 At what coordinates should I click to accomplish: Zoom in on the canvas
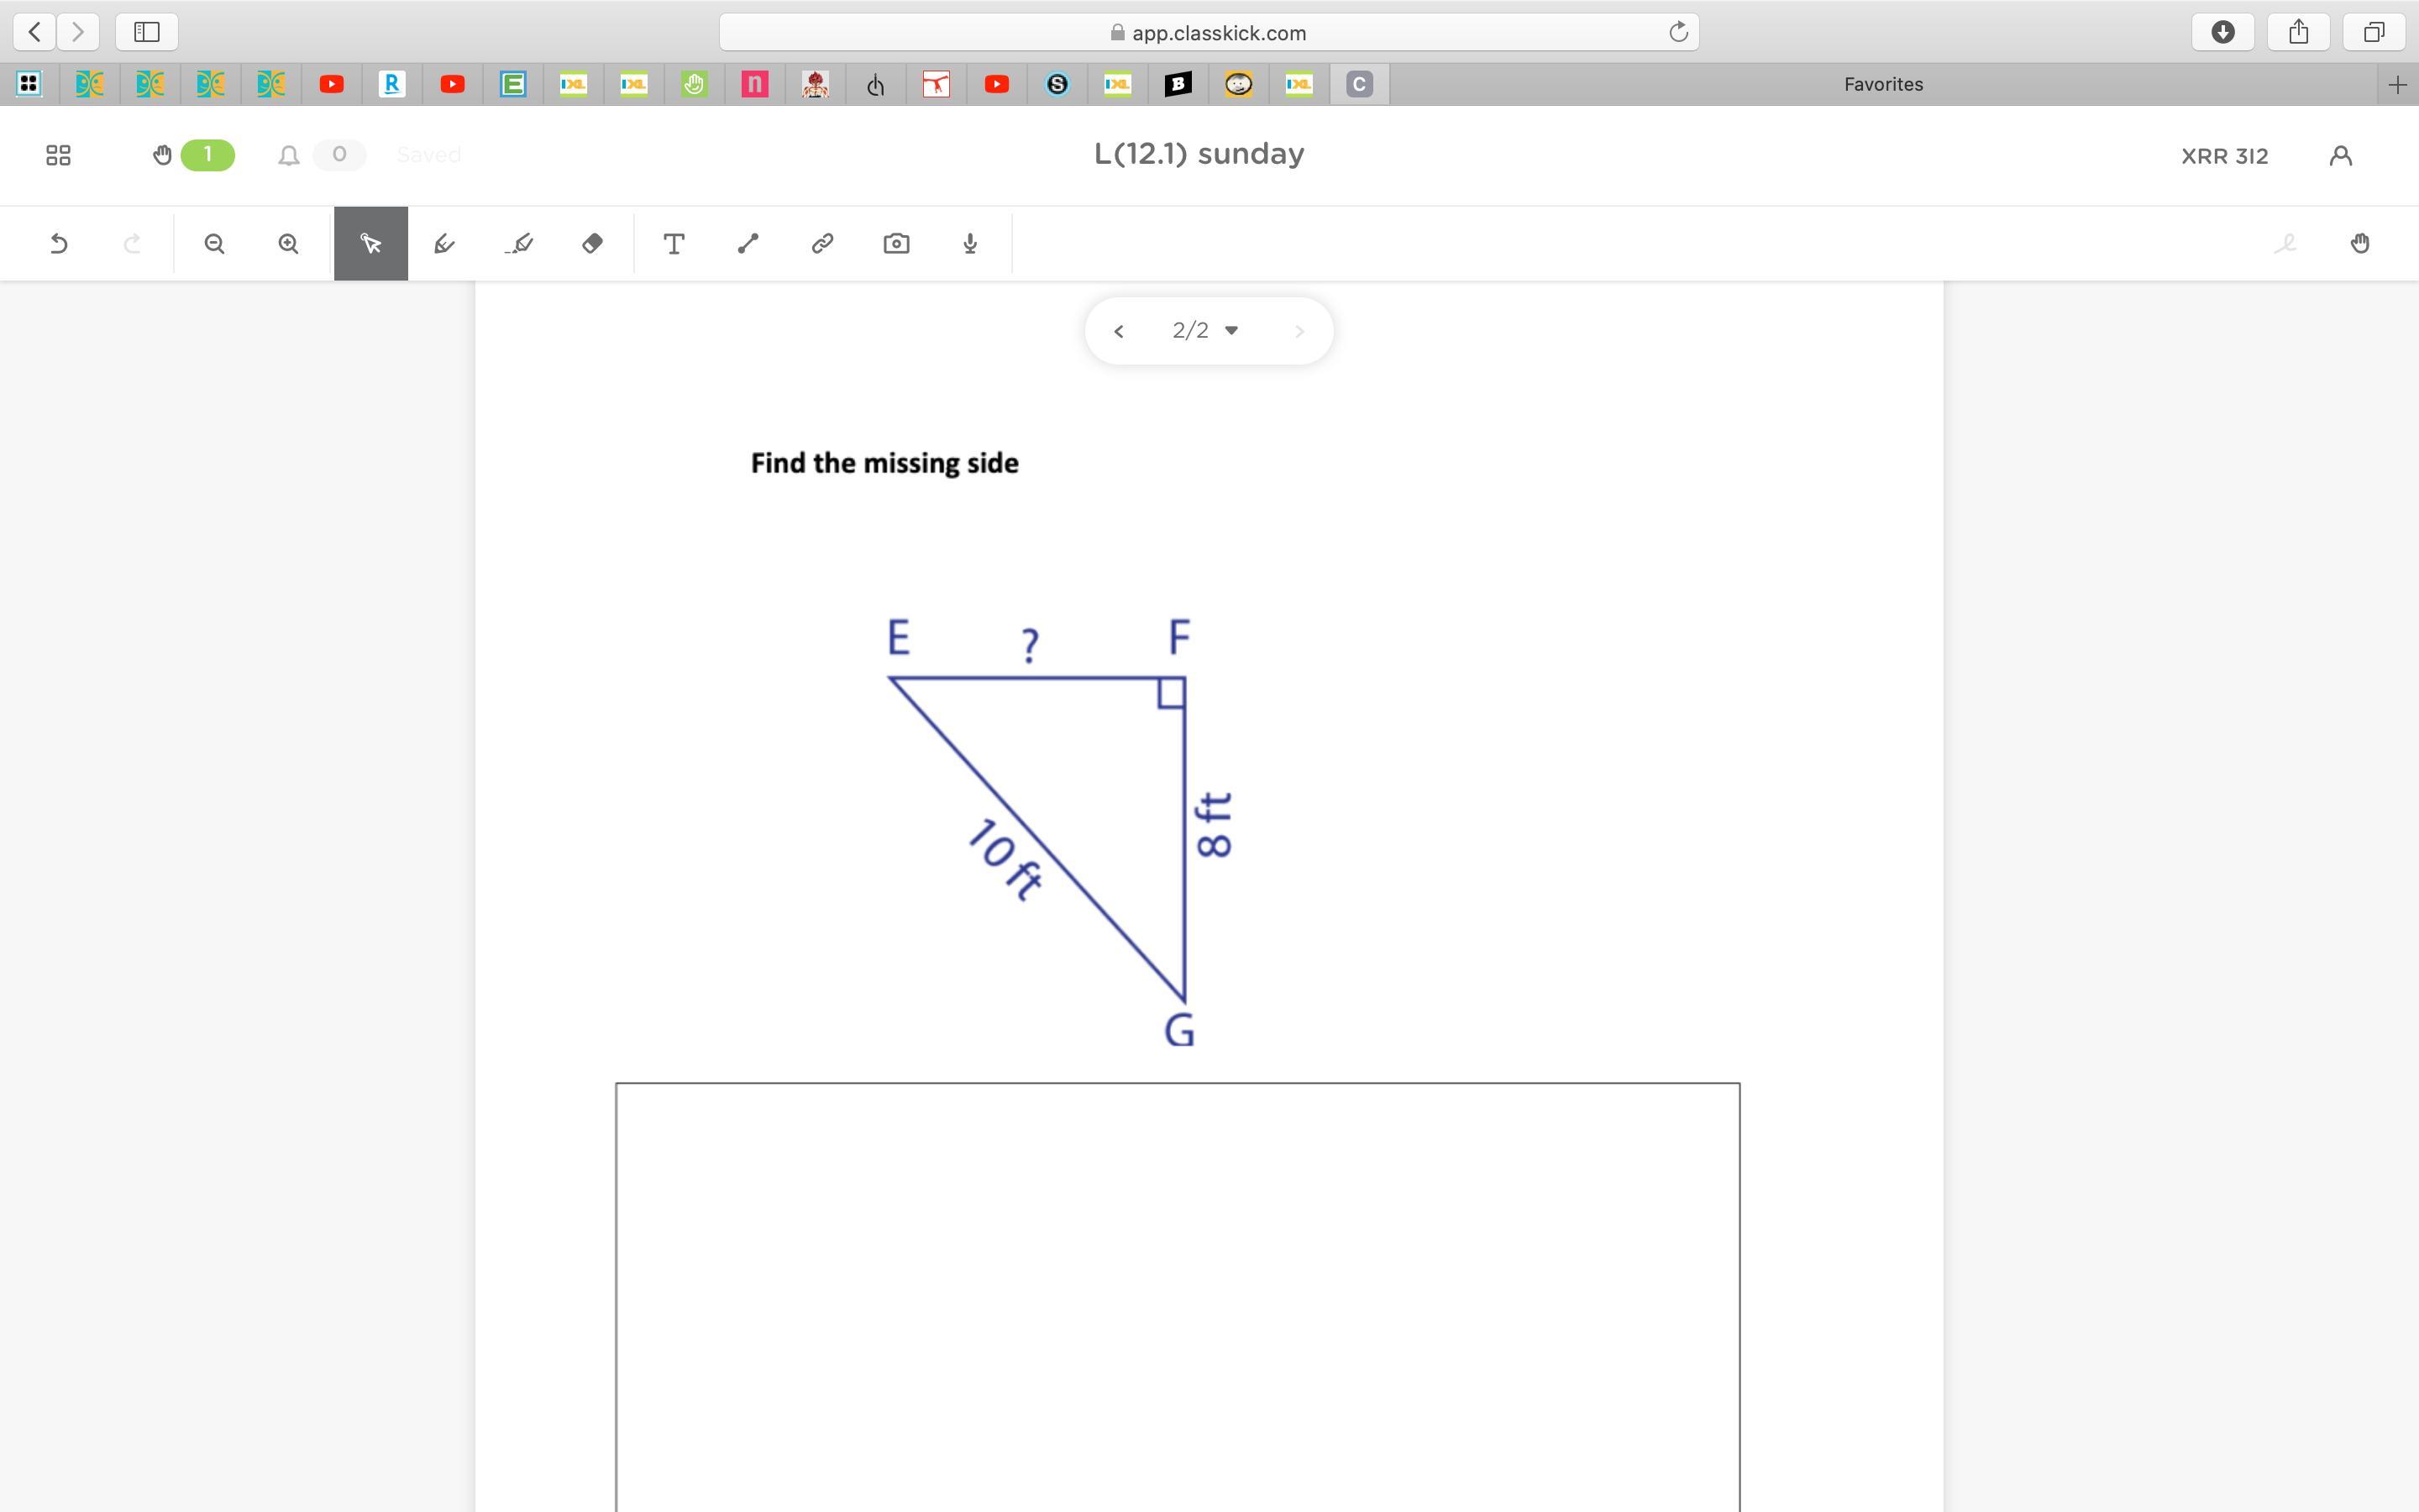pyautogui.click(x=288, y=244)
